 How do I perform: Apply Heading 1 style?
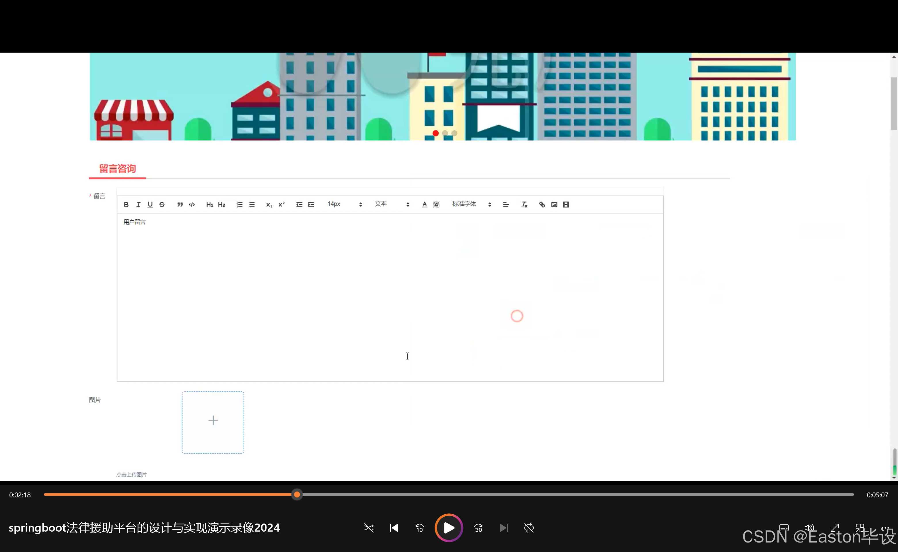[210, 204]
